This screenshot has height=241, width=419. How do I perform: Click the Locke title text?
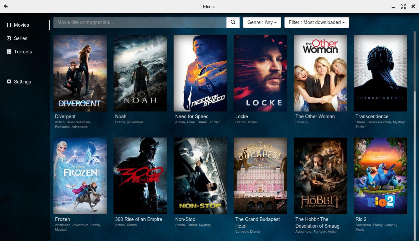pyautogui.click(x=242, y=116)
